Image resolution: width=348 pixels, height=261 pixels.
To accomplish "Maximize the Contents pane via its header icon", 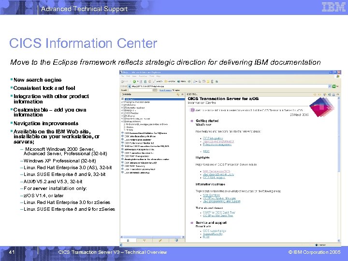I will coord(182,94).
